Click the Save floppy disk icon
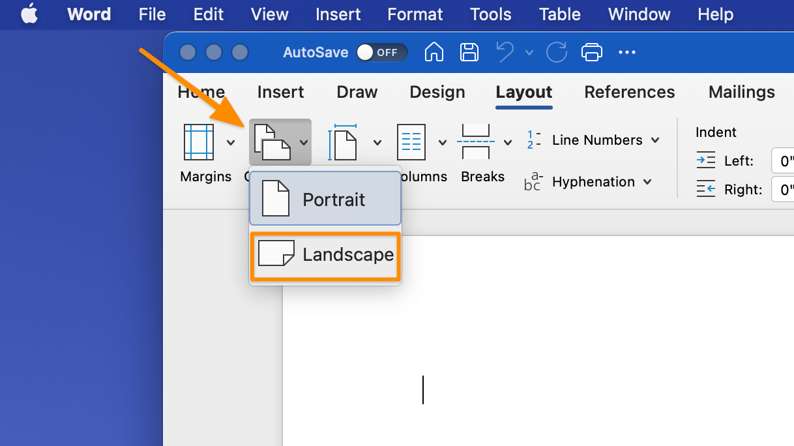The width and height of the screenshot is (794, 446). tap(469, 52)
